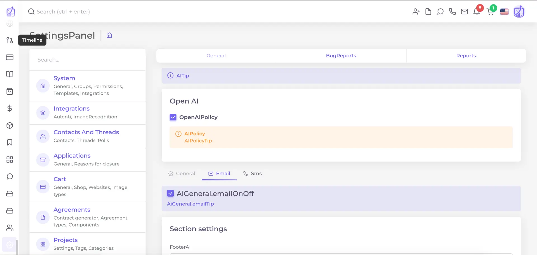Open the chat messages icon in the top bar
Image resolution: width=537 pixels, height=255 pixels.
click(x=440, y=11)
